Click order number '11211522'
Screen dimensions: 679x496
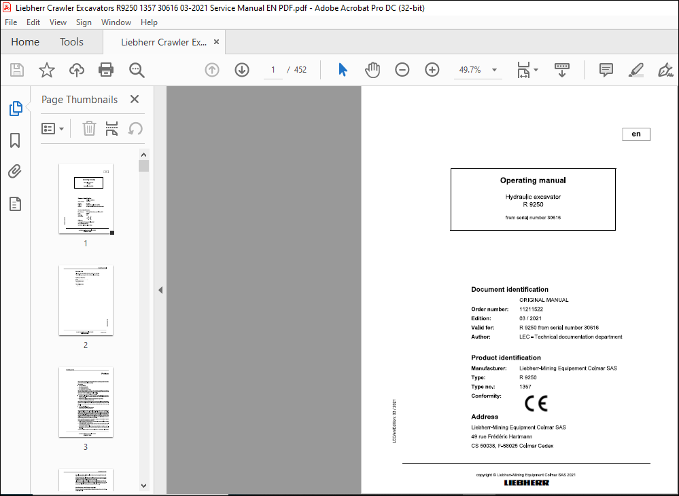(531, 309)
